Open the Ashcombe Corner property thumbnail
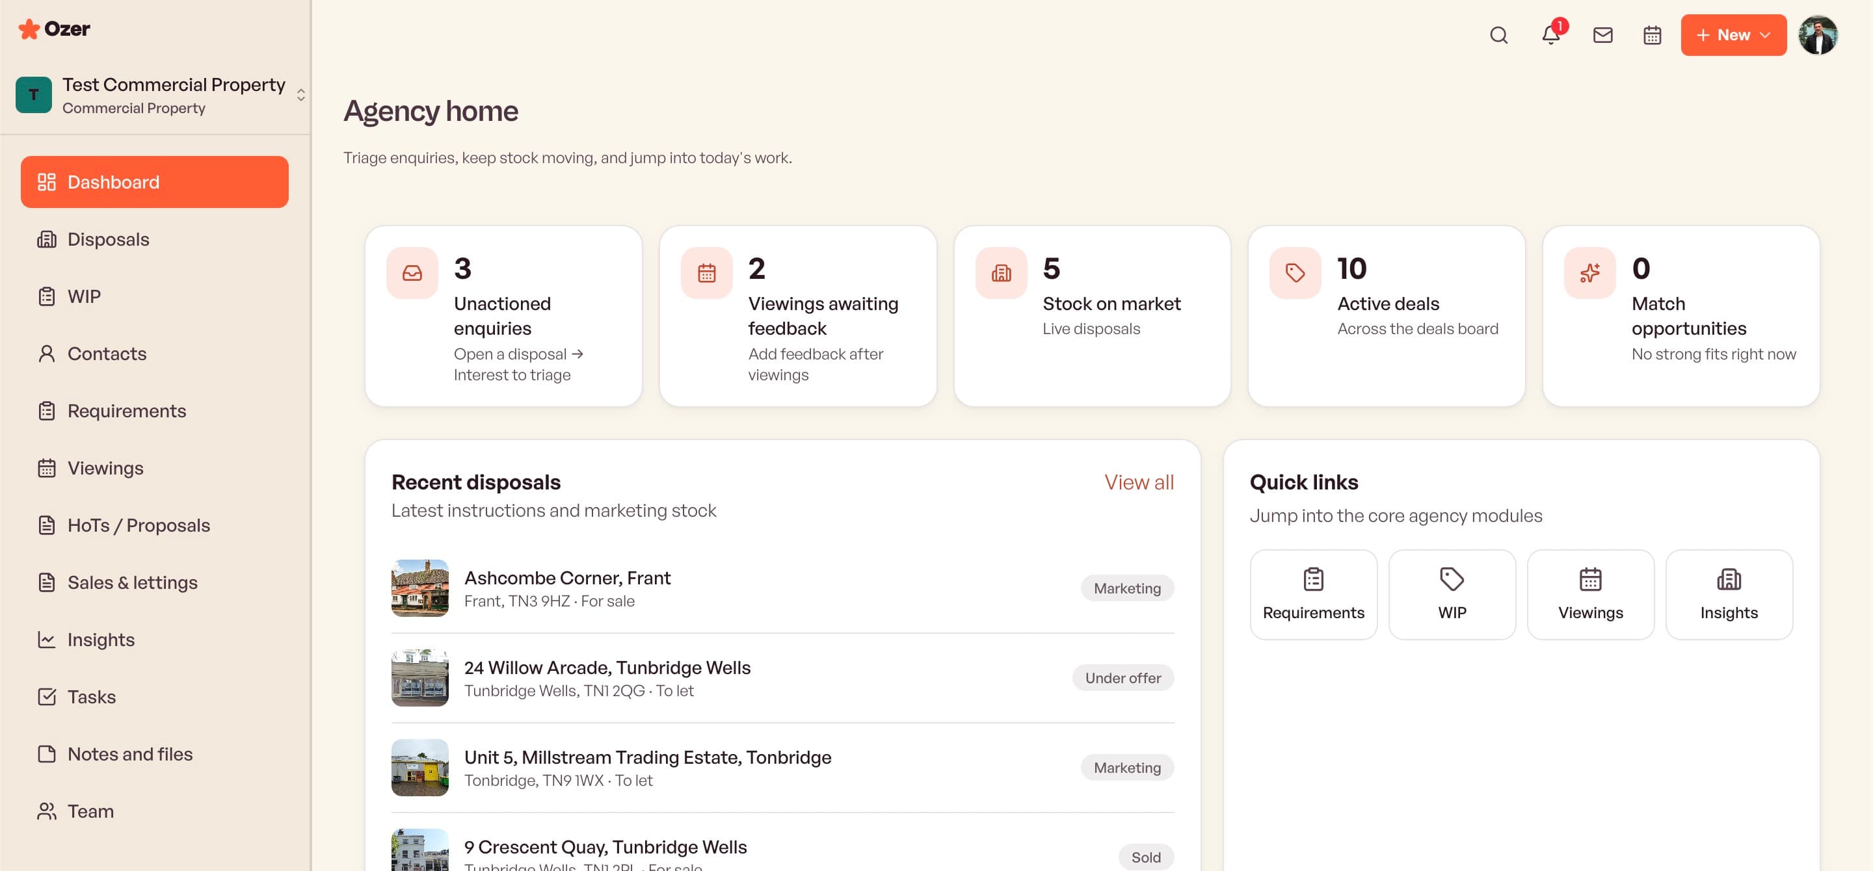The height and width of the screenshot is (871, 1873). [x=420, y=588]
